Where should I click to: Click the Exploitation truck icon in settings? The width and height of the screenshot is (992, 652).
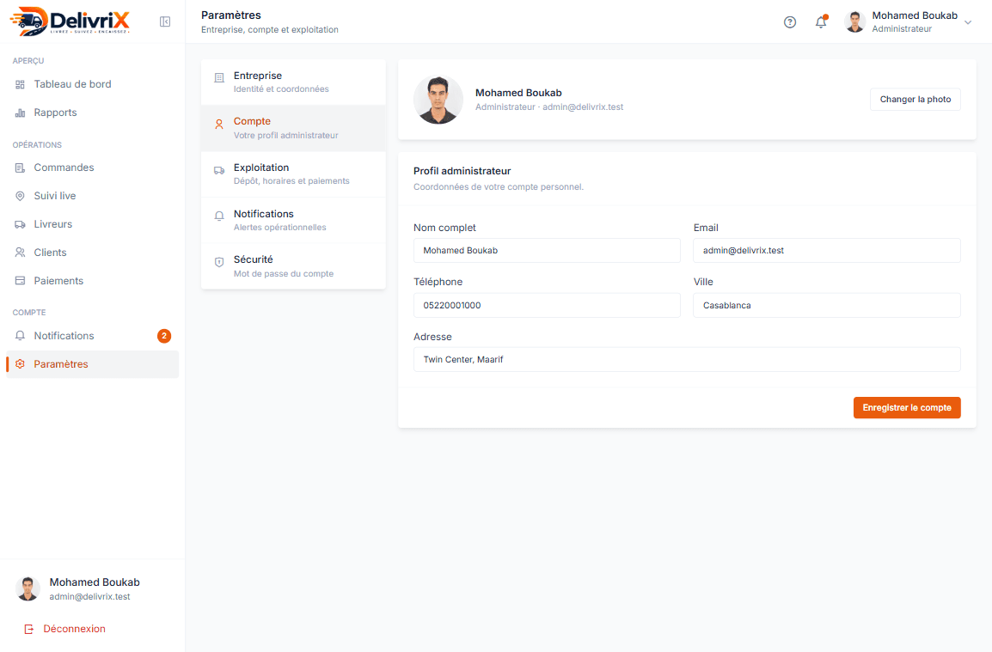coord(219,170)
